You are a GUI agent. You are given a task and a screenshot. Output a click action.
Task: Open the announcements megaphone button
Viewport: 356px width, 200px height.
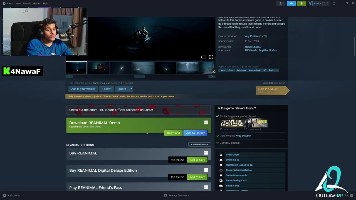(x=291, y=3)
